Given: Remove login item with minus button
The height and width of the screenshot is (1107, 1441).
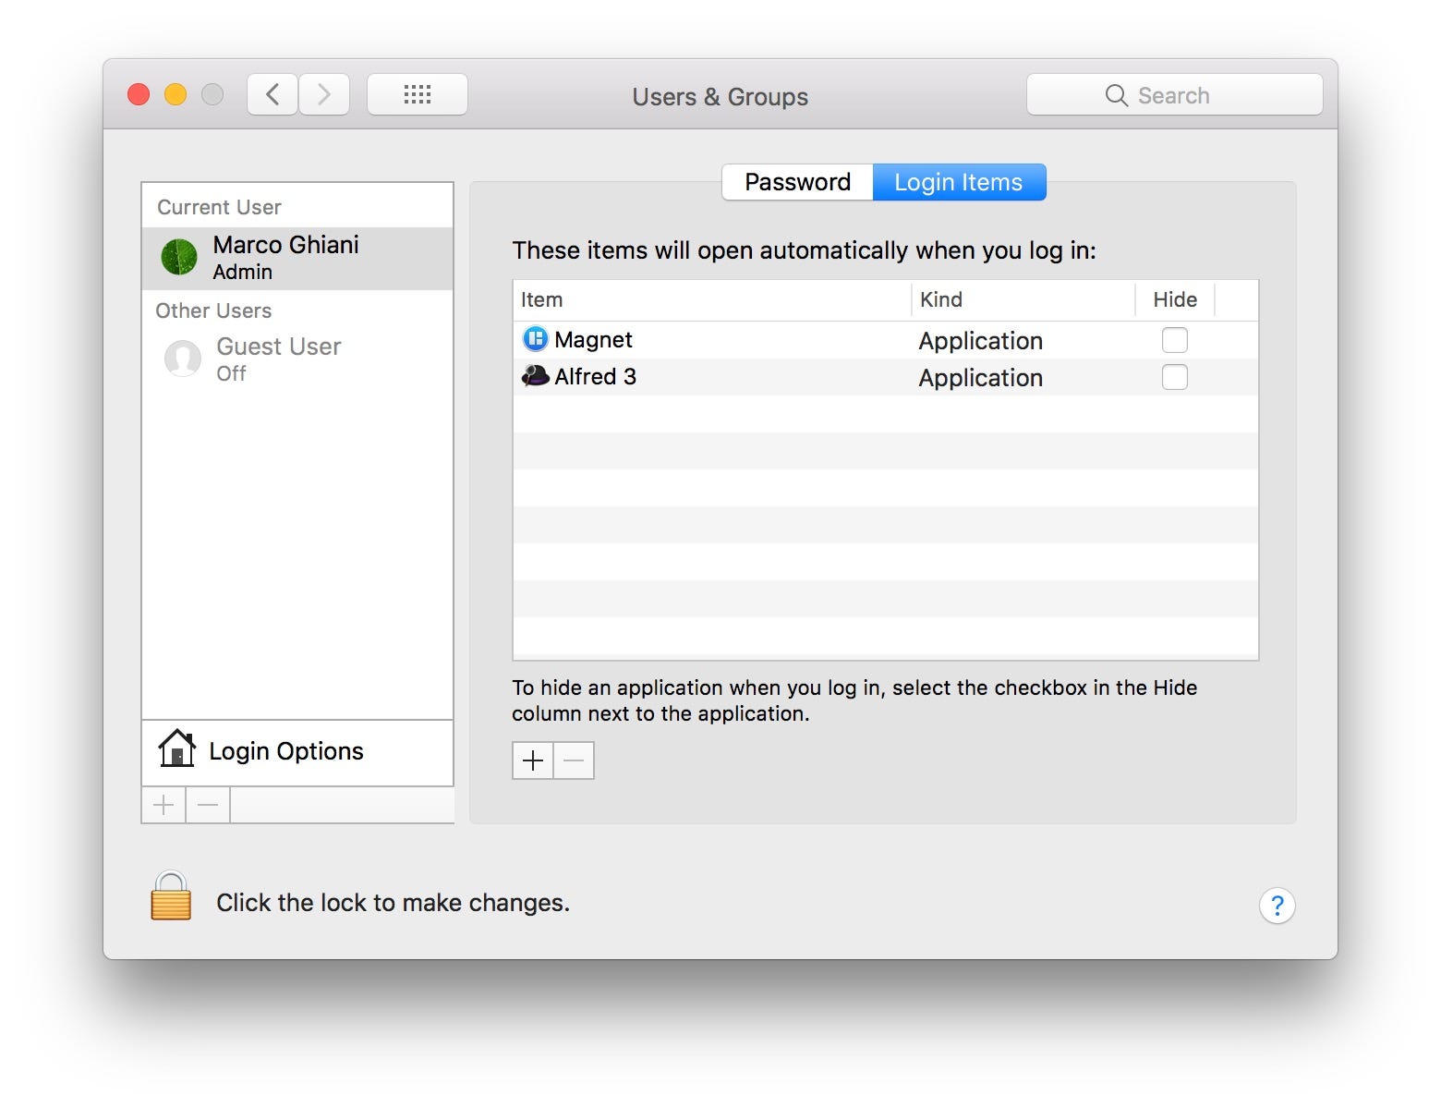Looking at the screenshot, I should click(x=574, y=760).
